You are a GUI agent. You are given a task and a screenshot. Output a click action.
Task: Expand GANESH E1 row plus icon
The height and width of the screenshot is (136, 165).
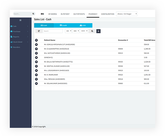pos(36,57)
